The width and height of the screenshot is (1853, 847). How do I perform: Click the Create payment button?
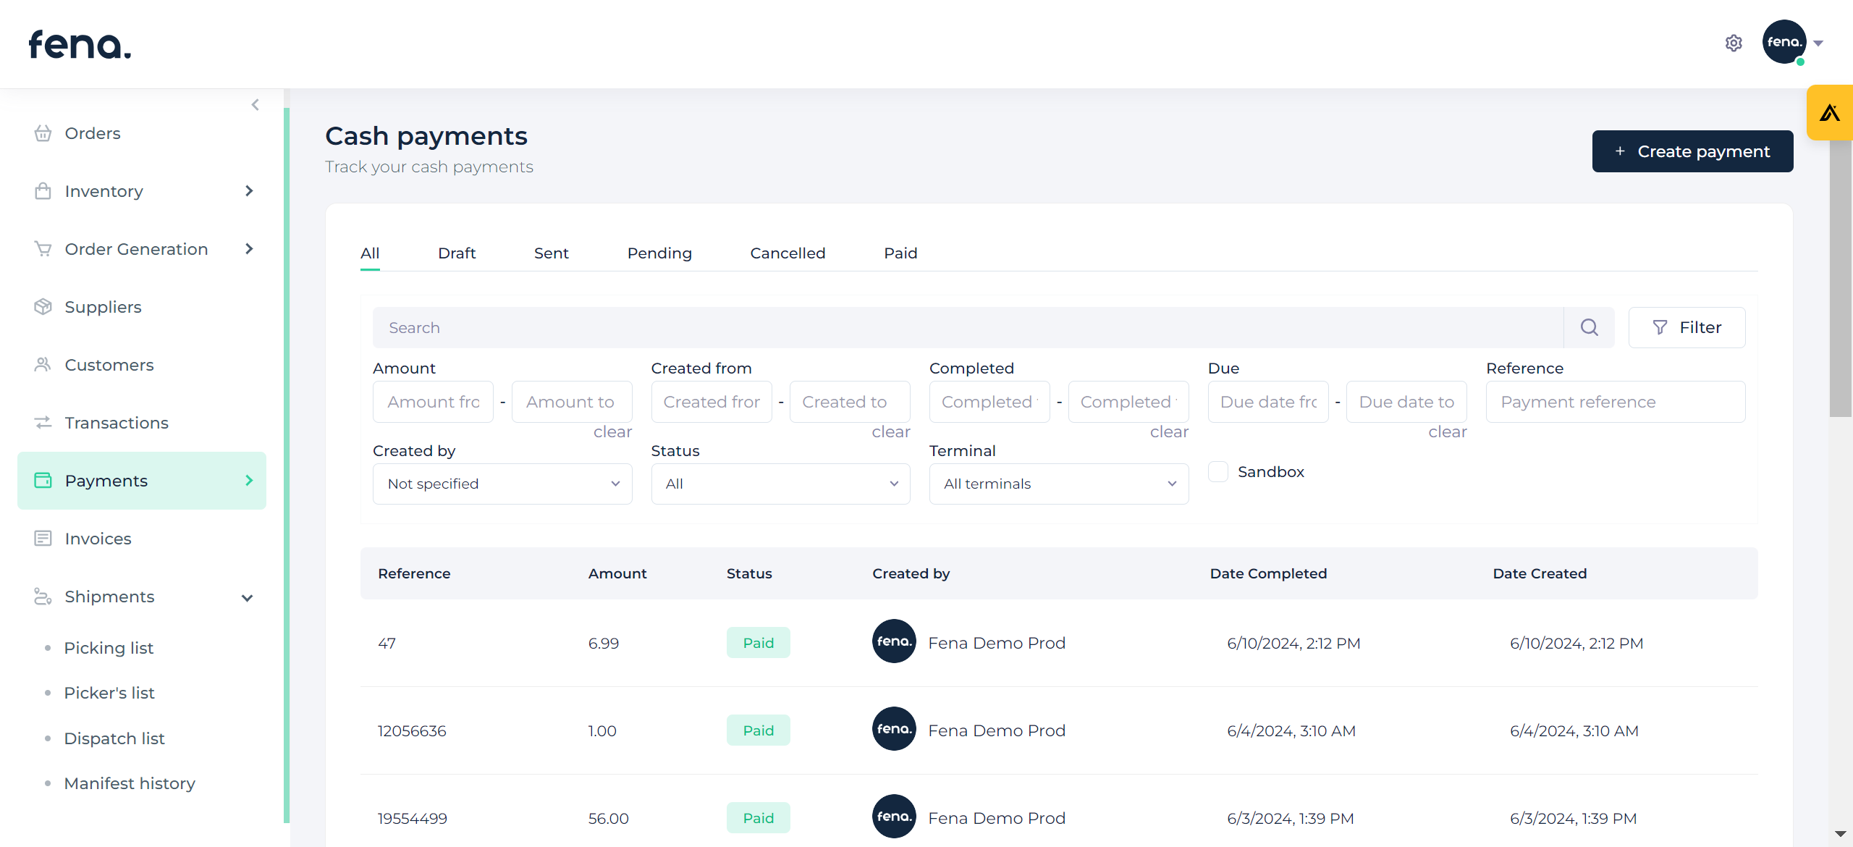tap(1692, 151)
